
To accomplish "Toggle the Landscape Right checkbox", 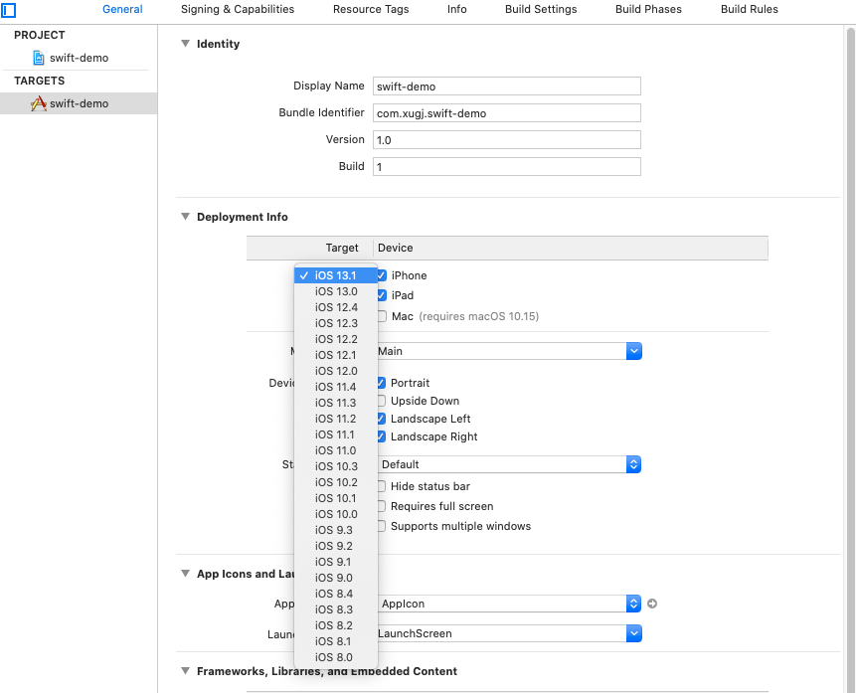I will [x=381, y=436].
